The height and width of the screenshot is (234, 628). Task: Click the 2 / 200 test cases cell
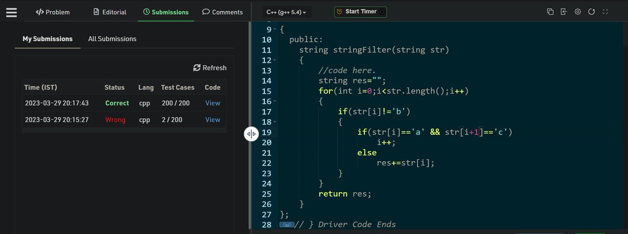click(x=172, y=120)
